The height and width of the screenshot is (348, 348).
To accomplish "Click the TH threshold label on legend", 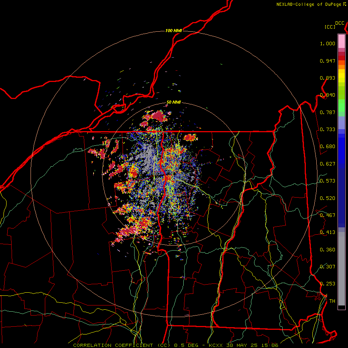I will 332,301.
